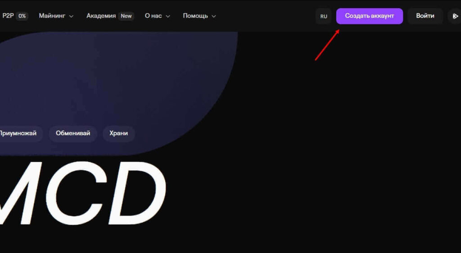Expand the Помощь dropdown chevron

click(x=213, y=16)
